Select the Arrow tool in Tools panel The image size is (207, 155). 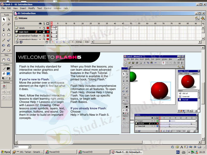[x=4, y=19]
